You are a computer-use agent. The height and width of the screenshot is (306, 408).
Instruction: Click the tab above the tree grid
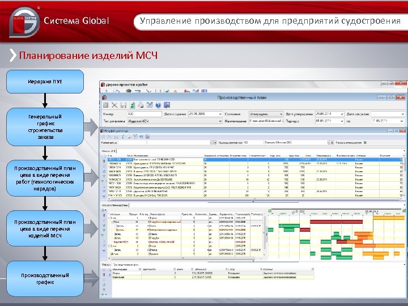click(x=114, y=205)
